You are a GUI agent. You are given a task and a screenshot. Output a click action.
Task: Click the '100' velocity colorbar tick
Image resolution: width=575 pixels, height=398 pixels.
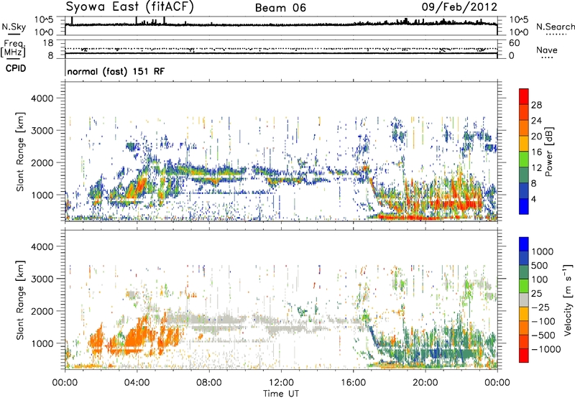(540, 279)
